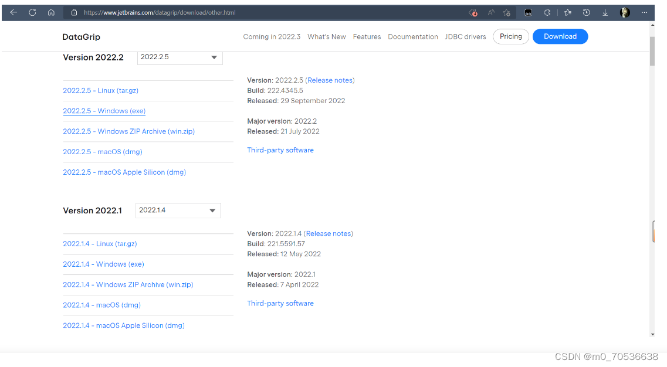667x367 pixels.
Task: Click the Released: 29 September 2022 text
Action: 296,101
